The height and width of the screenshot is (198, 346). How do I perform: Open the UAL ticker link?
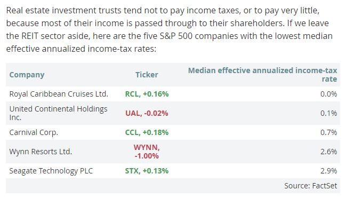click(147, 113)
